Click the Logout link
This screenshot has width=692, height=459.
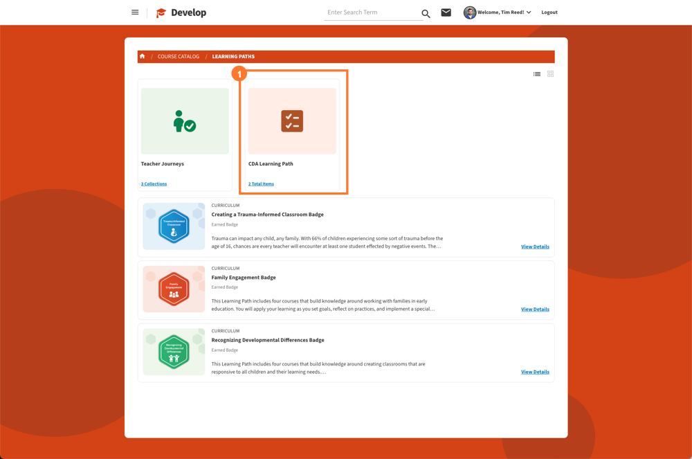pyautogui.click(x=549, y=12)
